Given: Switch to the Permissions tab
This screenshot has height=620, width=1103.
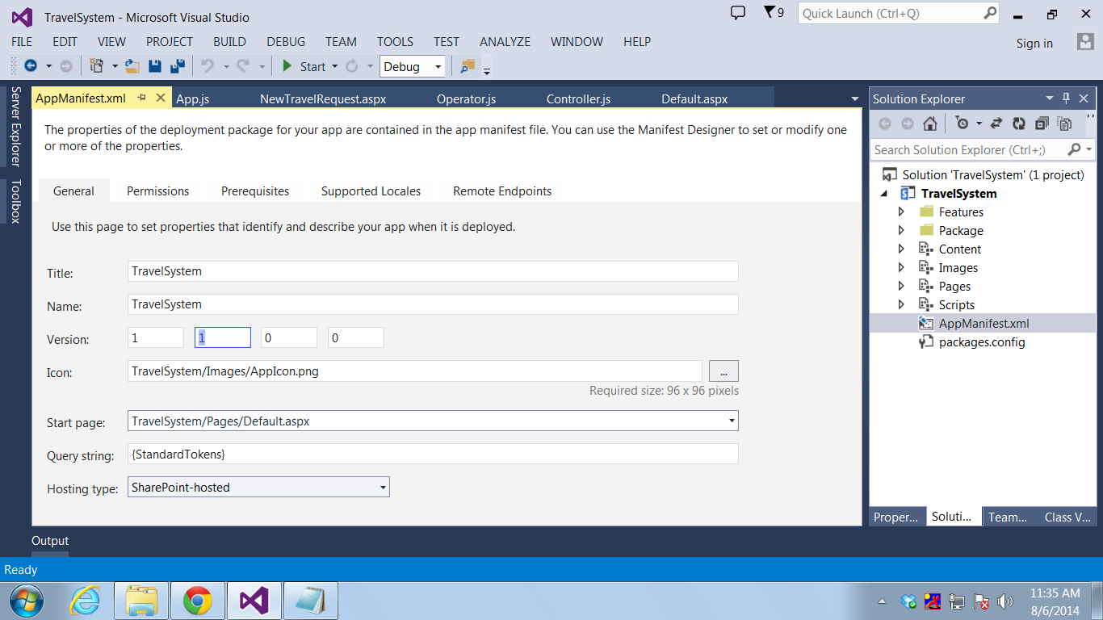Looking at the screenshot, I should pyautogui.click(x=157, y=191).
